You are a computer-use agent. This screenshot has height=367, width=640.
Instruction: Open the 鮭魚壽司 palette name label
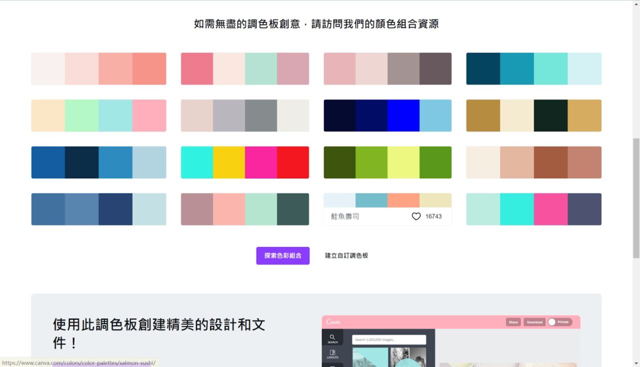345,216
